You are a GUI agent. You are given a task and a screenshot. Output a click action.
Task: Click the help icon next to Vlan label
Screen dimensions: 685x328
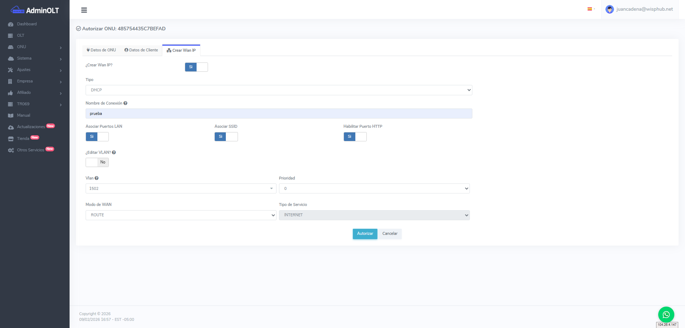[x=97, y=178]
